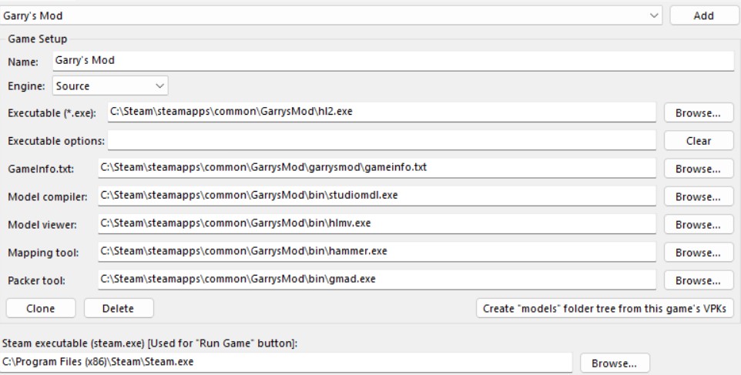Browse for the GameInfo.txt file
Viewport: 741px width, 375px height.
click(699, 169)
